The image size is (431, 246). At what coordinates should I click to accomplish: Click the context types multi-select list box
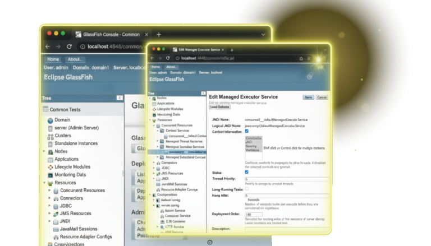point(254,148)
